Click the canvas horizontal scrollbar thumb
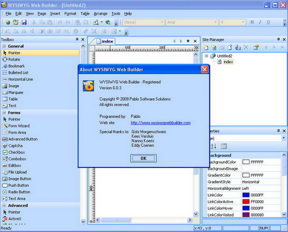This screenshot has width=288, height=232. [x=116, y=220]
